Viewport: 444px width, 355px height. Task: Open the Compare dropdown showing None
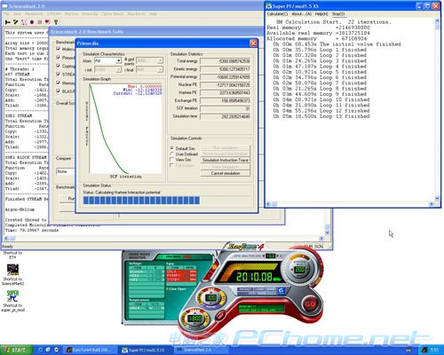pos(65,171)
